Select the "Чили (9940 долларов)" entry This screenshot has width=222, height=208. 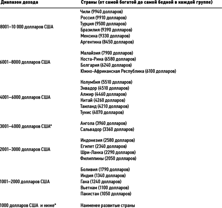pyautogui.click(x=101, y=12)
